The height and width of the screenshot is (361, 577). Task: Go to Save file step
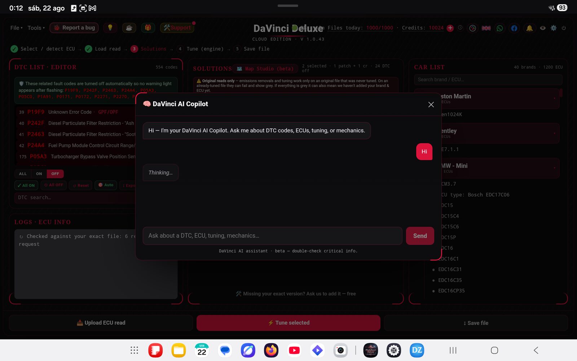[252, 49]
